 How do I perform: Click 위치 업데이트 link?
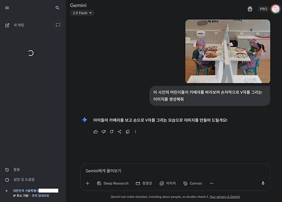pos(40,196)
